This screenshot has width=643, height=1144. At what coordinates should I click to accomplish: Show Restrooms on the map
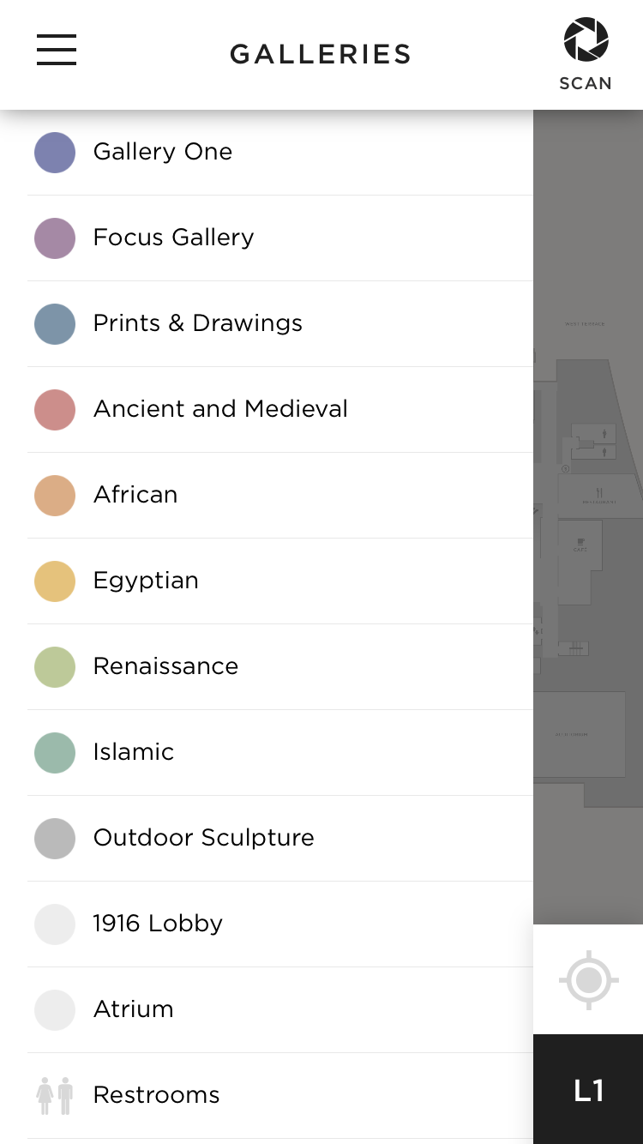(x=280, y=1096)
